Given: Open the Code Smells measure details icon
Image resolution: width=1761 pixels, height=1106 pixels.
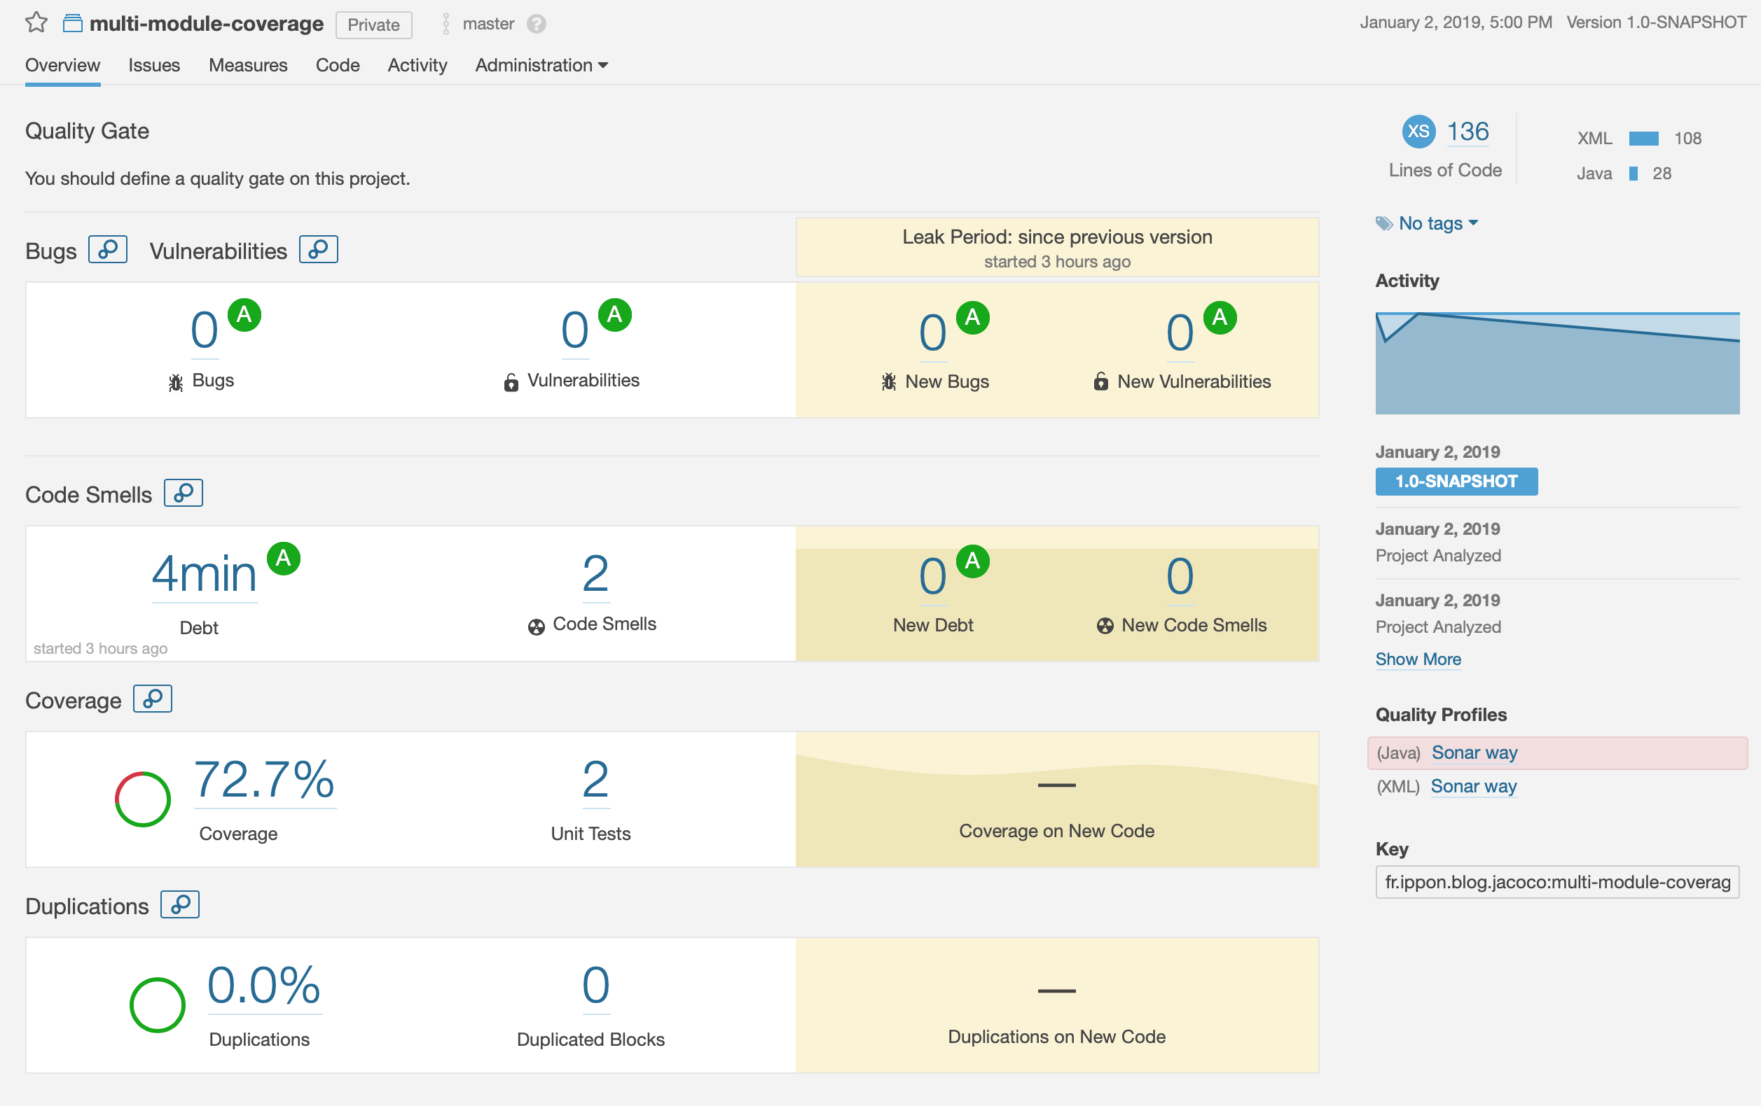Looking at the screenshot, I should (x=183, y=493).
